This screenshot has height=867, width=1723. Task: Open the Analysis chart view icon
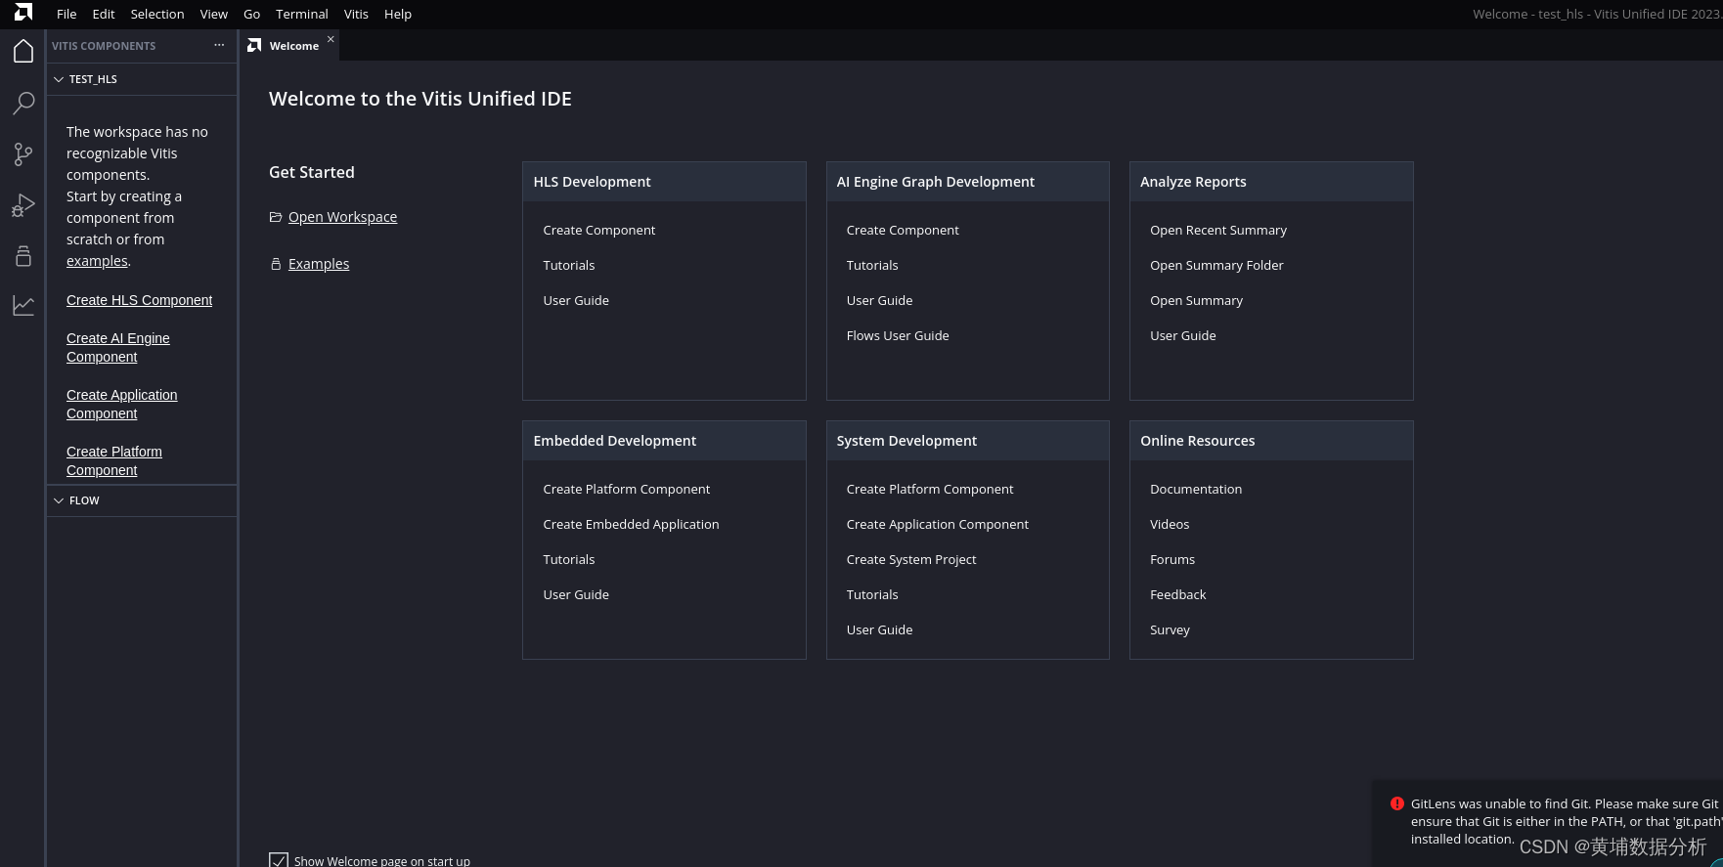click(23, 306)
